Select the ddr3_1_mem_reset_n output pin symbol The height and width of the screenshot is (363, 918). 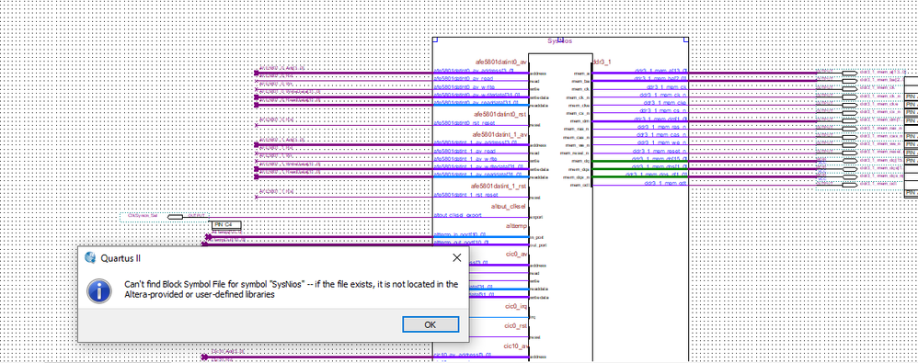tap(849, 153)
